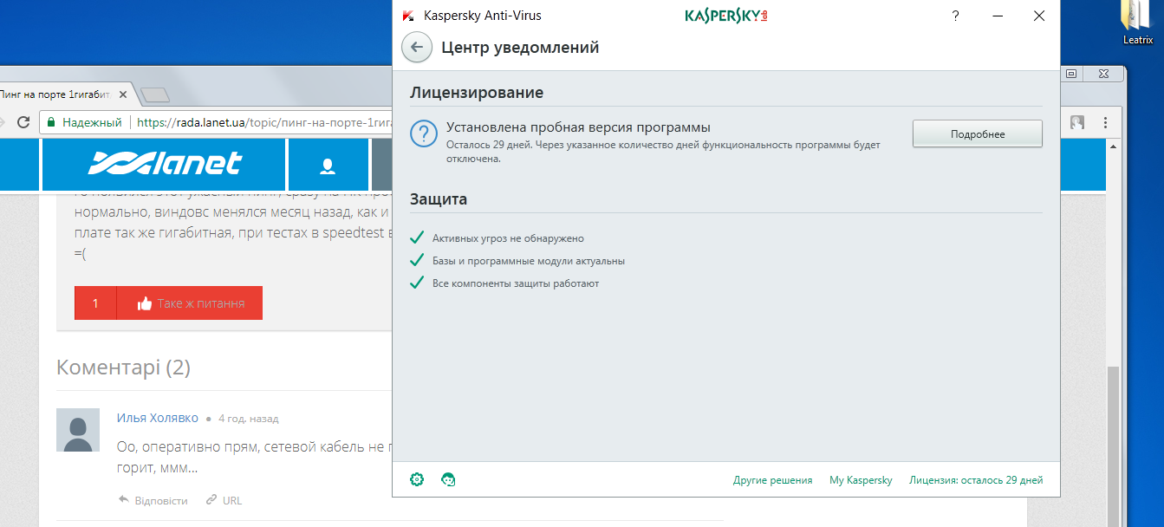Reload the page in Chrome

23,122
